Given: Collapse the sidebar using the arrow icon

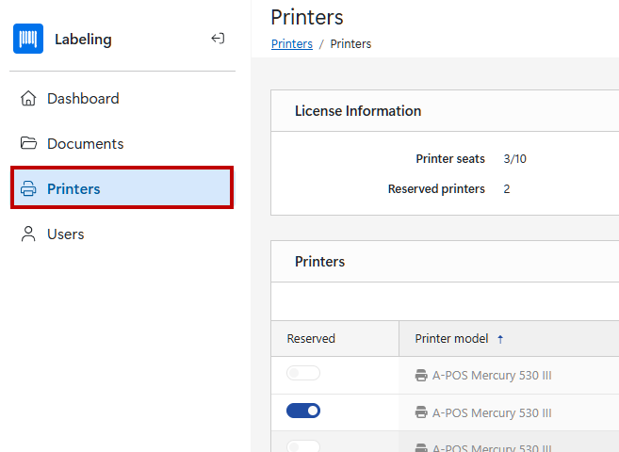Looking at the screenshot, I should click(218, 39).
